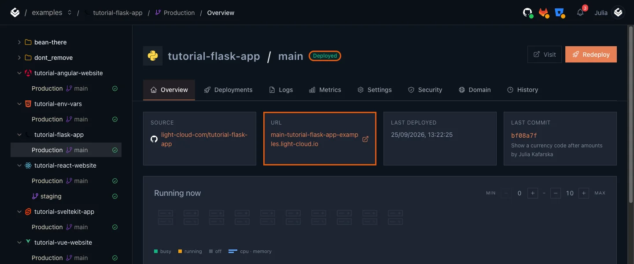Open the Metrics tab
The image size is (634, 264).
[325, 90]
